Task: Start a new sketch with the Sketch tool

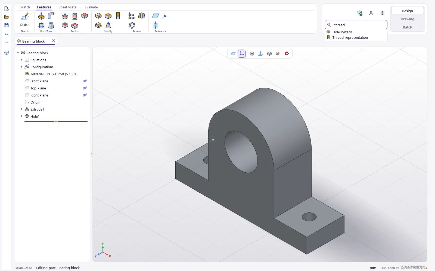Action: tap(25, 19)
